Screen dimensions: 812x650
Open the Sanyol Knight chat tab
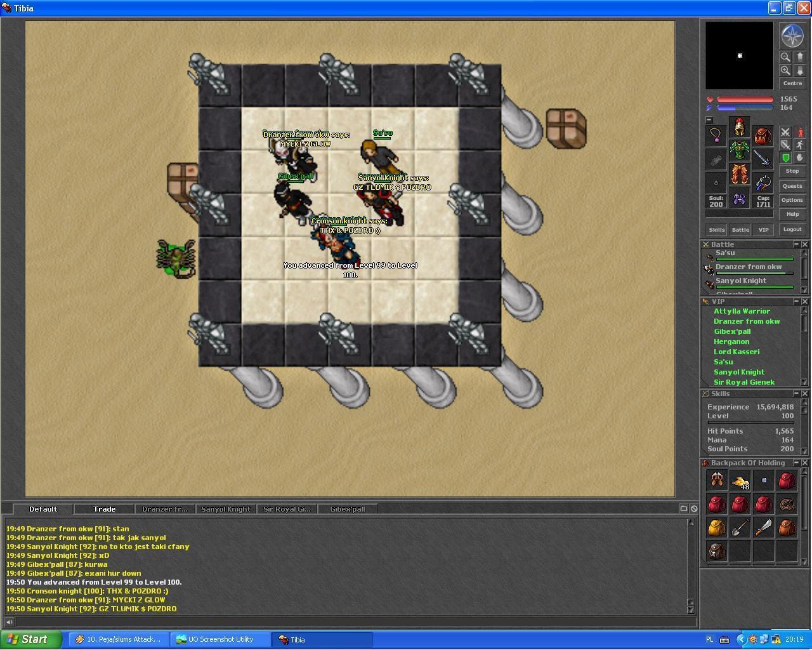click(x=226, y=509)
